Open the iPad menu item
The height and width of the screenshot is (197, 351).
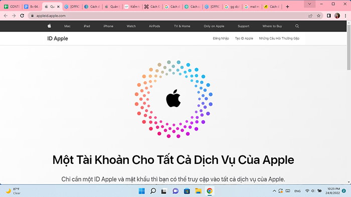[87, 26]
